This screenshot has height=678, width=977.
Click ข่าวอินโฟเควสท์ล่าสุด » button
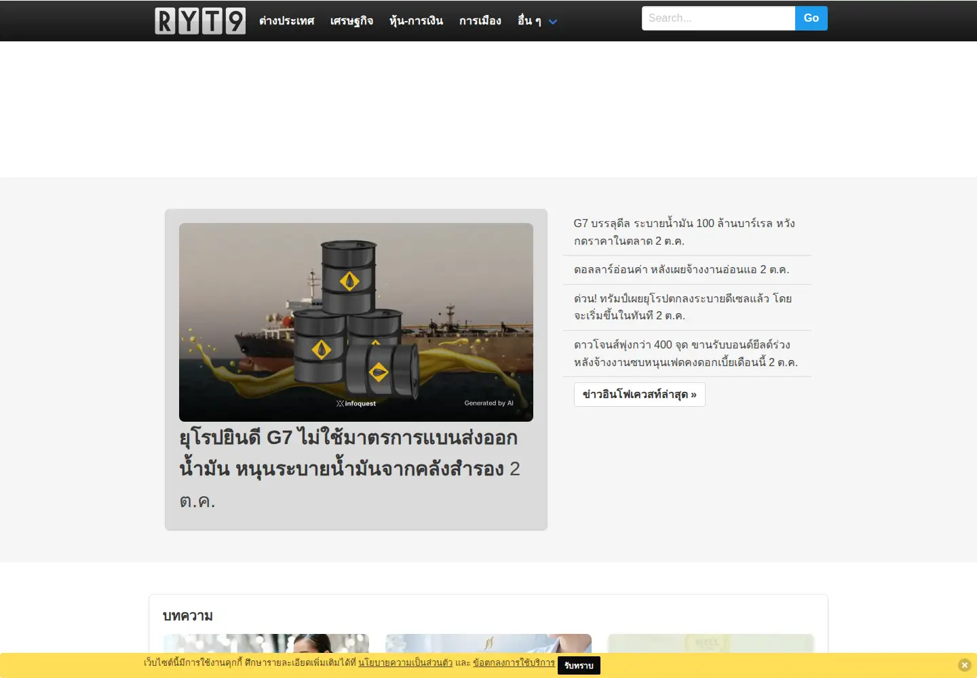(x=640, y=395)
